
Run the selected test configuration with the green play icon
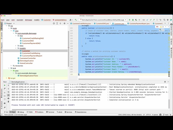[130, 20]
